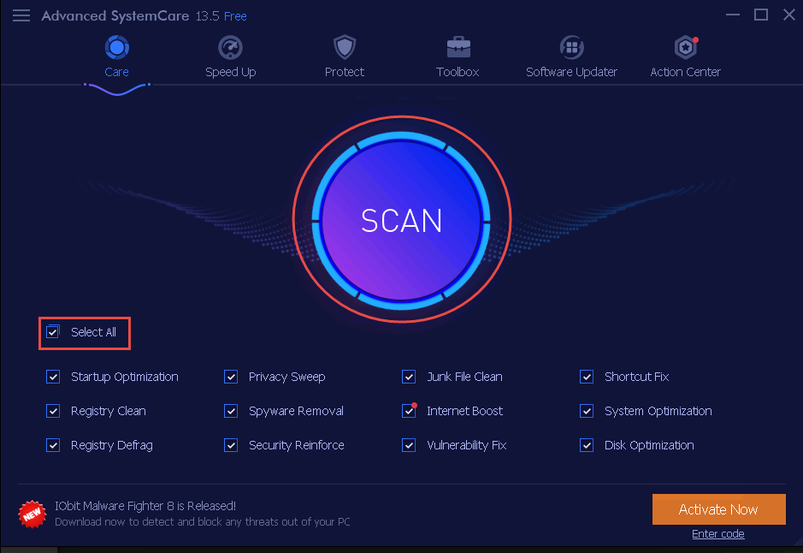The height and width of the screenshot is (553, 803).
Task: Uncheck Spyware Removal
Action: point(230,411)
